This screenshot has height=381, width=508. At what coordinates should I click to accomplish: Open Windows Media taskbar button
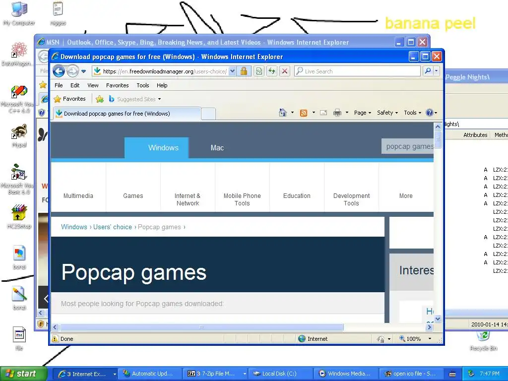pyautogui.click(x=346, y=374)
